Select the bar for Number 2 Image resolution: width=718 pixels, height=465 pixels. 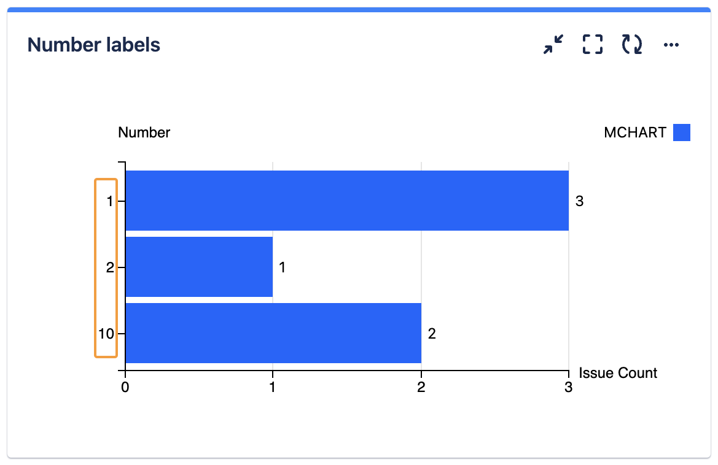199,267
